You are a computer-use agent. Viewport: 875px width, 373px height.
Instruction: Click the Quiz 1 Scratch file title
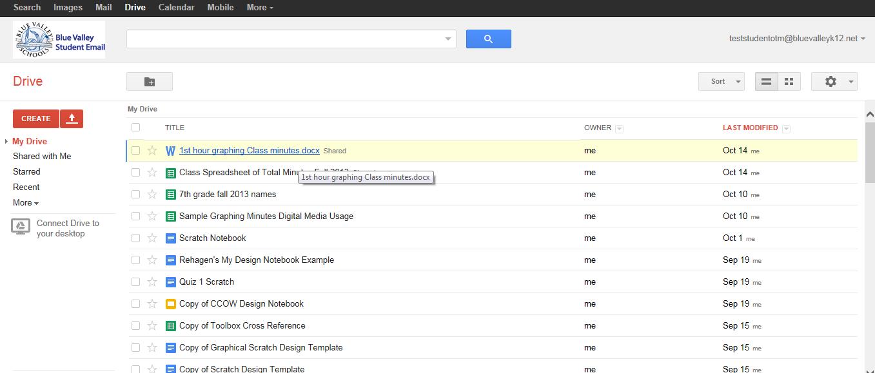click(206, 282)
